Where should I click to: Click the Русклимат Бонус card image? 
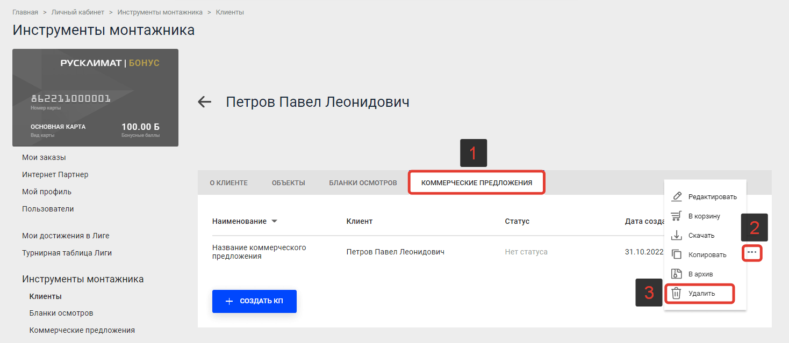(95, 98)
